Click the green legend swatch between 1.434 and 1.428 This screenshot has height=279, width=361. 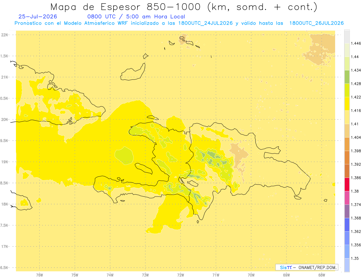[347, 77]
